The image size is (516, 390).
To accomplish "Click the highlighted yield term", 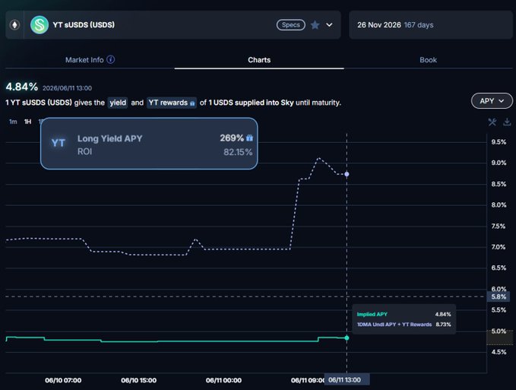I will [118, 103].
